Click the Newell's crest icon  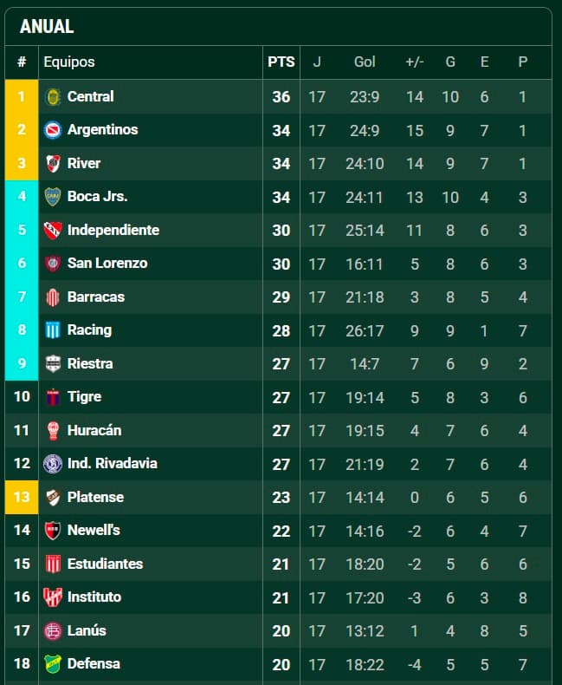(53, 531)
